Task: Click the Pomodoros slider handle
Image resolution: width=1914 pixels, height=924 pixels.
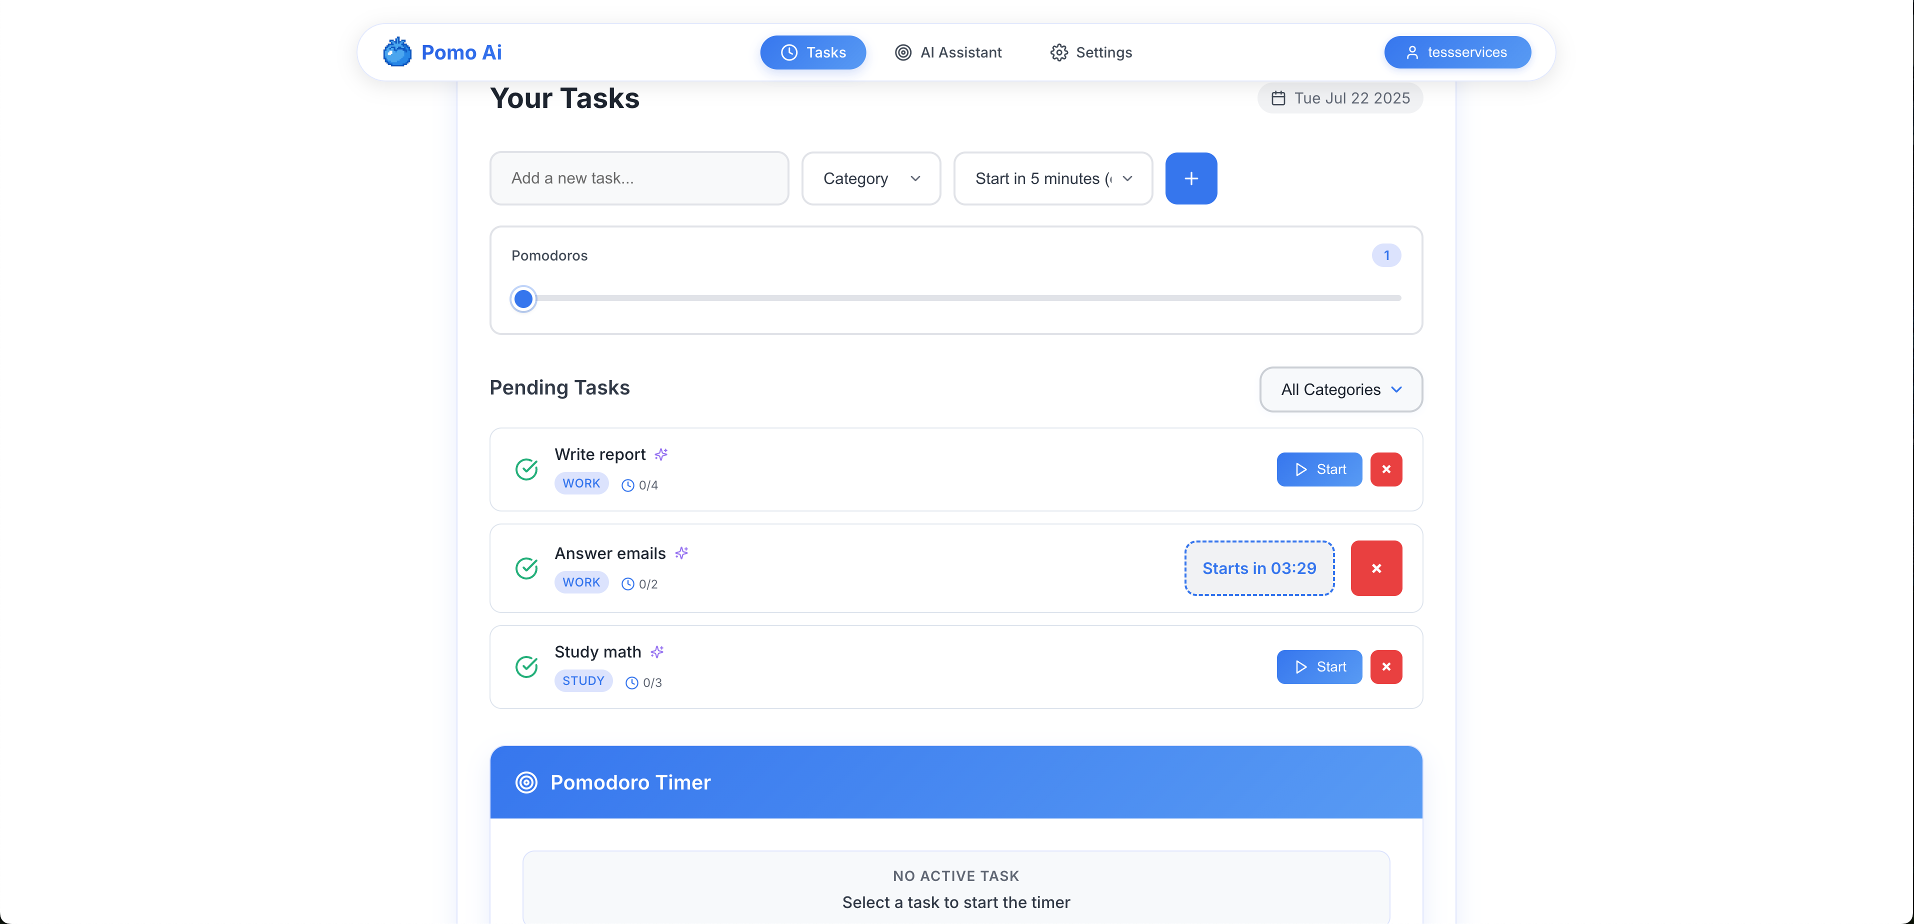Action: coord(523,298)
